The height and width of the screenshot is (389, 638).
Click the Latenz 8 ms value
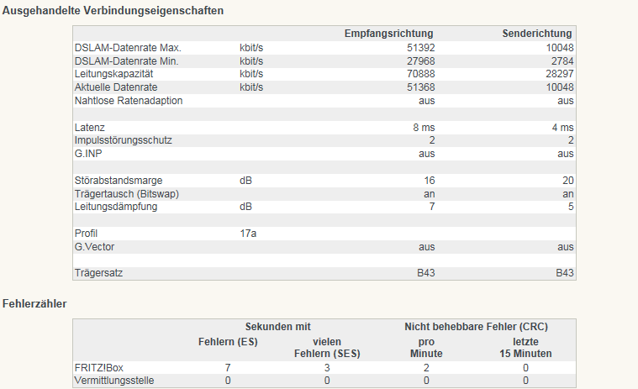tap(424, 127)
